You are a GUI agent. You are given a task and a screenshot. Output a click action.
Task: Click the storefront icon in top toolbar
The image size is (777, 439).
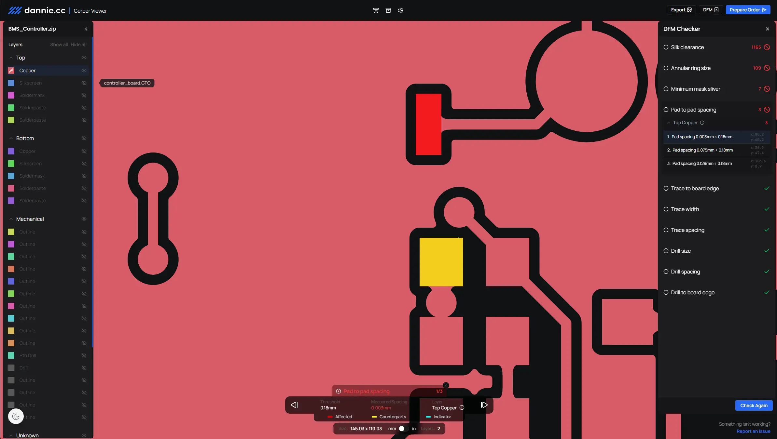point(376,10)
